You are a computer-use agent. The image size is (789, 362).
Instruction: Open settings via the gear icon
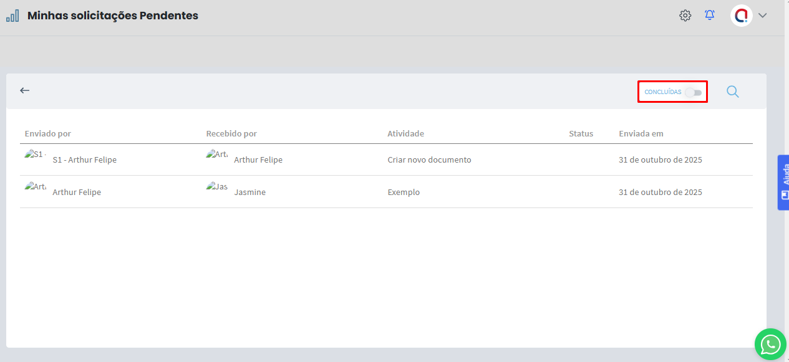[x=685, y=16]
